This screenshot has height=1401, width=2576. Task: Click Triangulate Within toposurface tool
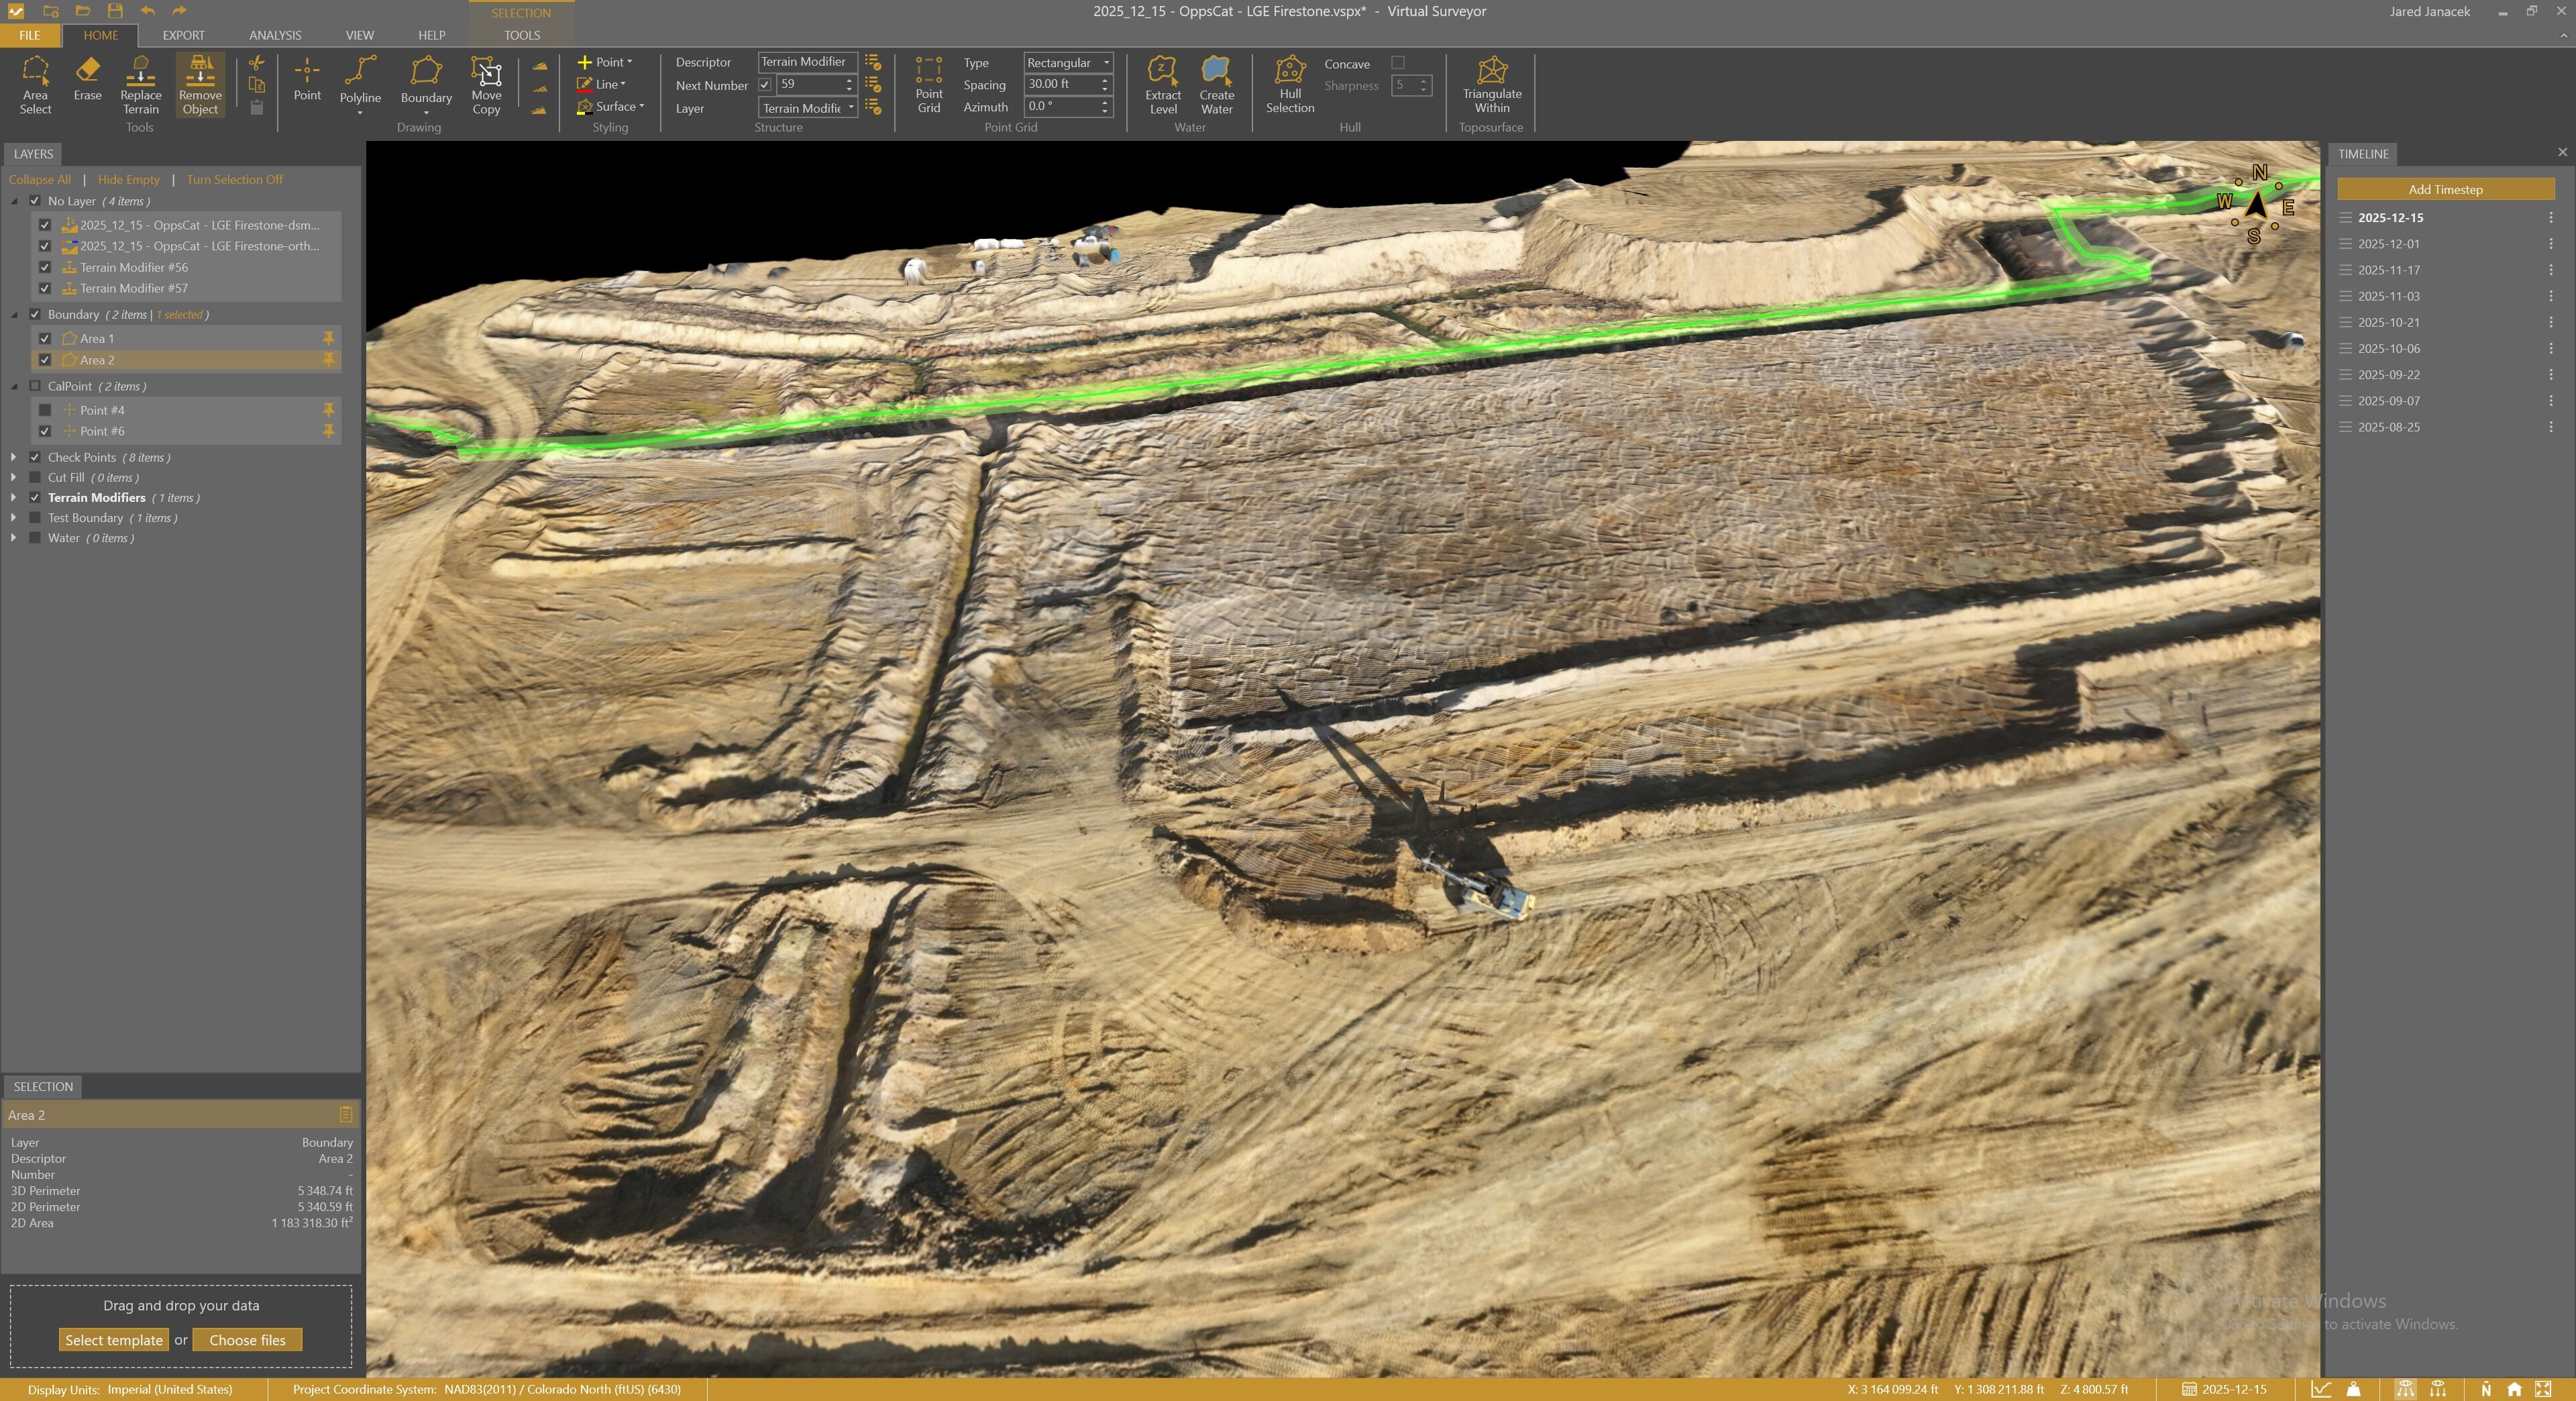coord(1492,85)
